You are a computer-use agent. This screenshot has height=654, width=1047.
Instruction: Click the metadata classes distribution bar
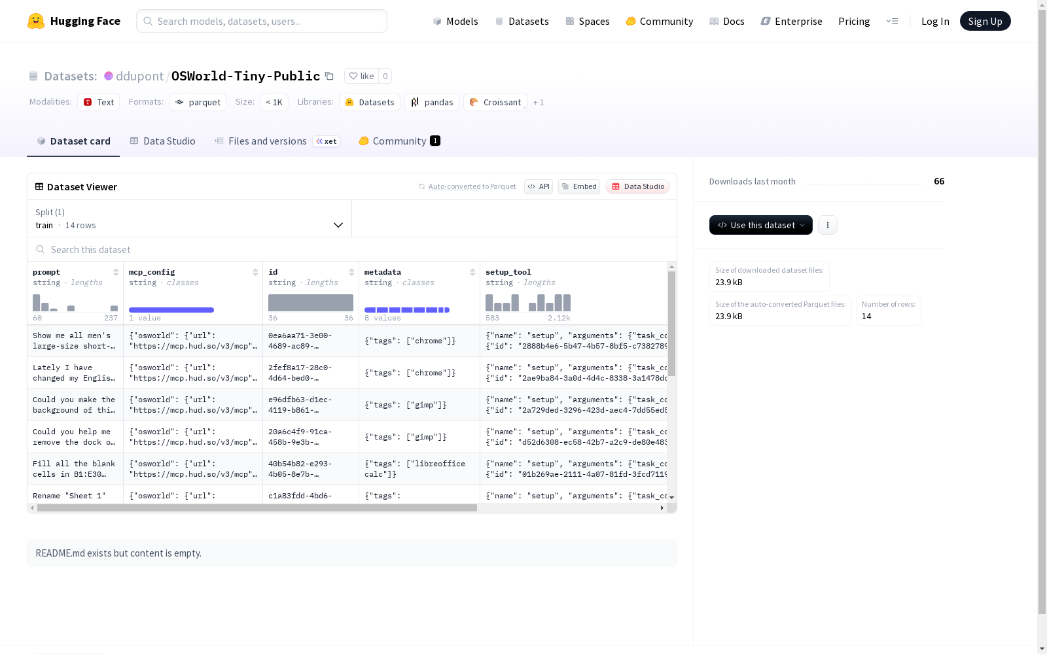[x=407, y=310]
